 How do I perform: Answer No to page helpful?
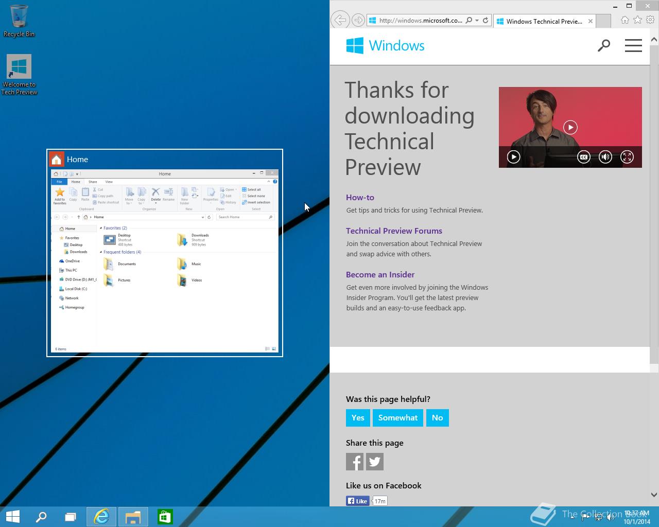pyautogui.click(x=437, y=418)
